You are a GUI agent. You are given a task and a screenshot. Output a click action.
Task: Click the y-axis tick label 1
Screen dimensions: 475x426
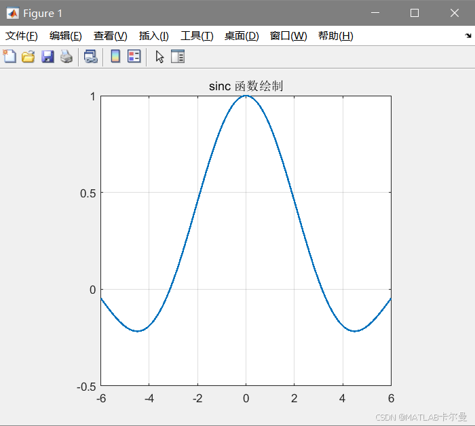pos(93,97)
